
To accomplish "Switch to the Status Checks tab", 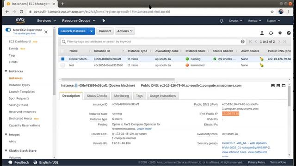I will coord(97,96).
